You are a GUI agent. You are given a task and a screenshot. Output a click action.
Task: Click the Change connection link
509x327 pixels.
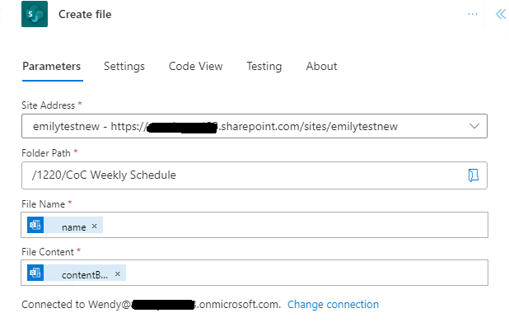[333, 304]
